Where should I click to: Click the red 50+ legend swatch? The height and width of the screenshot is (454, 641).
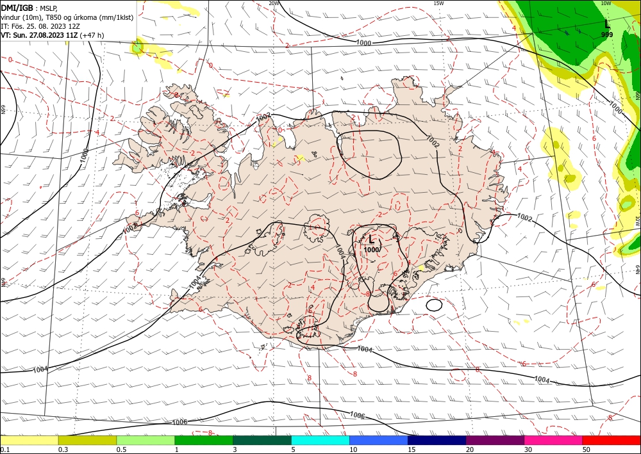tap(612, 440)
